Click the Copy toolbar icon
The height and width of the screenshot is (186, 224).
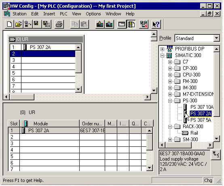click(75, 24)
